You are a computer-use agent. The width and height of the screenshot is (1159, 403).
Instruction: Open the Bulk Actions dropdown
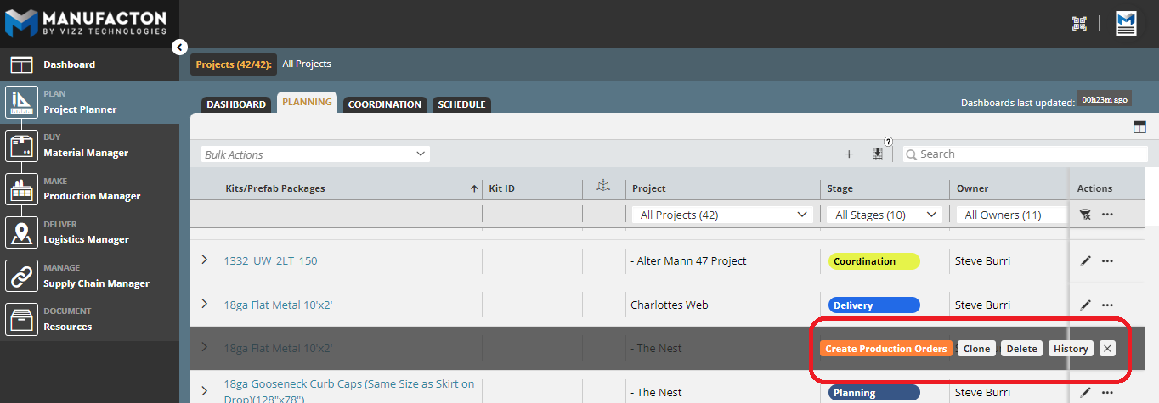pos(315,154)
